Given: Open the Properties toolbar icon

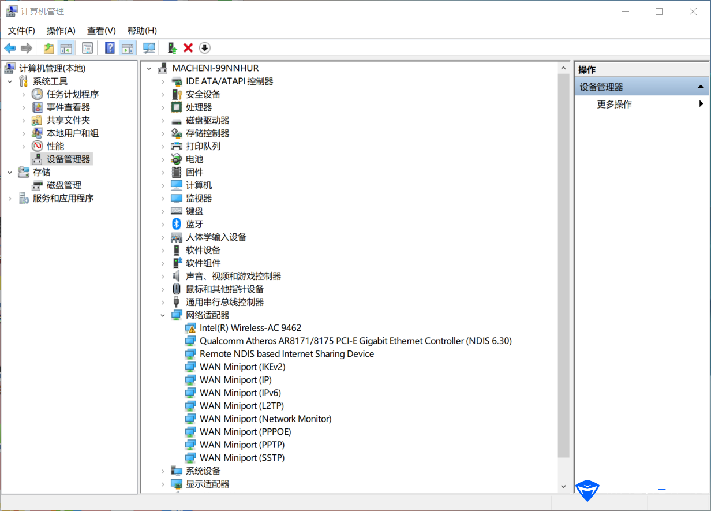Looking at the screenshot, I should [87, 48].
